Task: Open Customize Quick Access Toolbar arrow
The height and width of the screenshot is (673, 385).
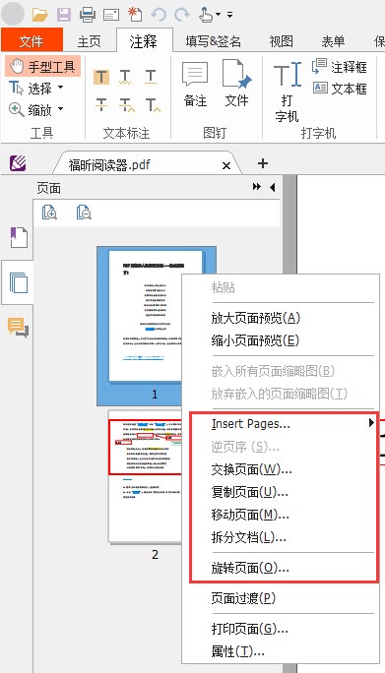Action: click(229, 15)
